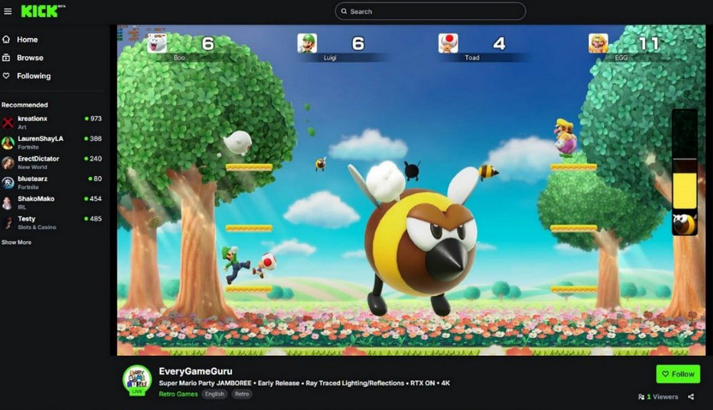713x410 pixels.
Task: Open the Following section
Action: [34, 76]
